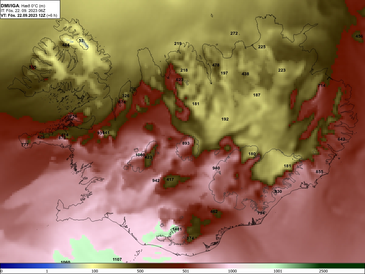Image resolution: width=365 pixels, height=274 pixels.
Task: Click the map value 535
Action: click(x=32, y=67)
